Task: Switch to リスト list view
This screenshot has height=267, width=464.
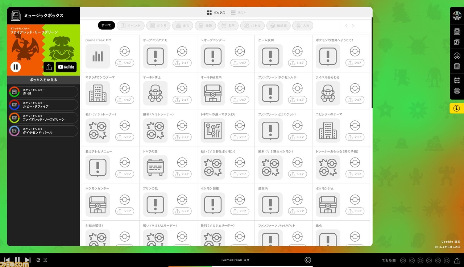Action: pos(239,13)
